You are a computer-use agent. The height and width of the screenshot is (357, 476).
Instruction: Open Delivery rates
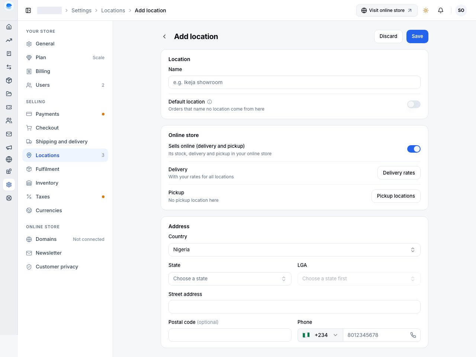point(399,173)
